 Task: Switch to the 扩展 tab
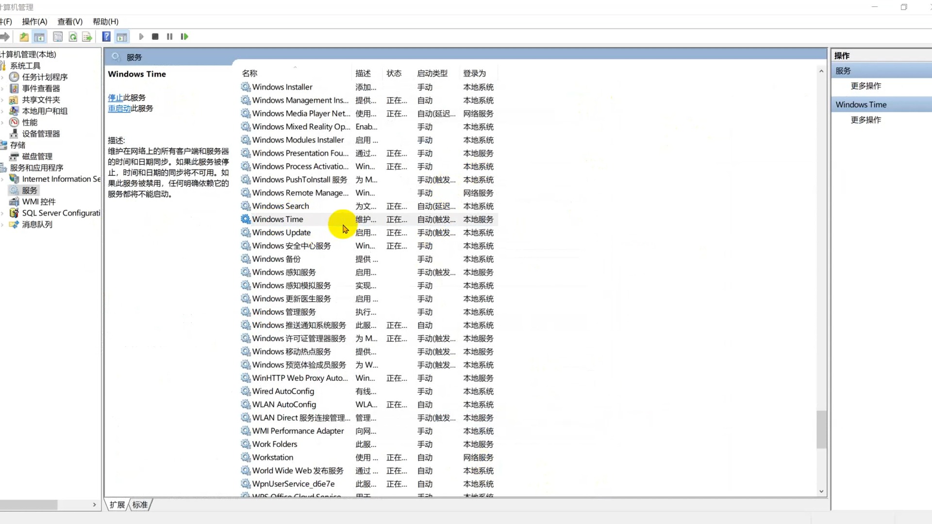click(117, 505)
